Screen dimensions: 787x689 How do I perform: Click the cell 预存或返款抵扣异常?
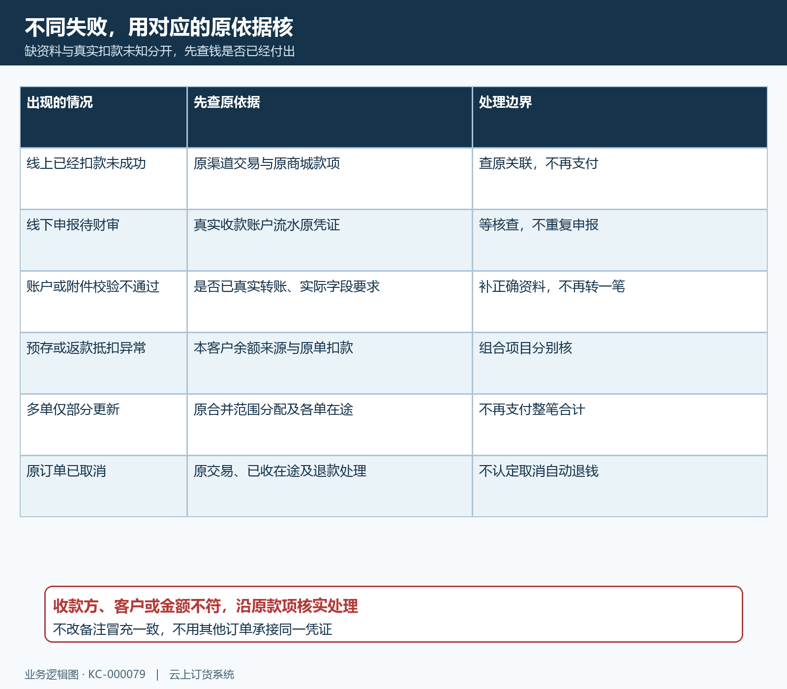click(103, 363)
